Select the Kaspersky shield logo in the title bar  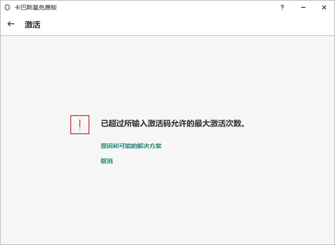(x=7, y=7)
